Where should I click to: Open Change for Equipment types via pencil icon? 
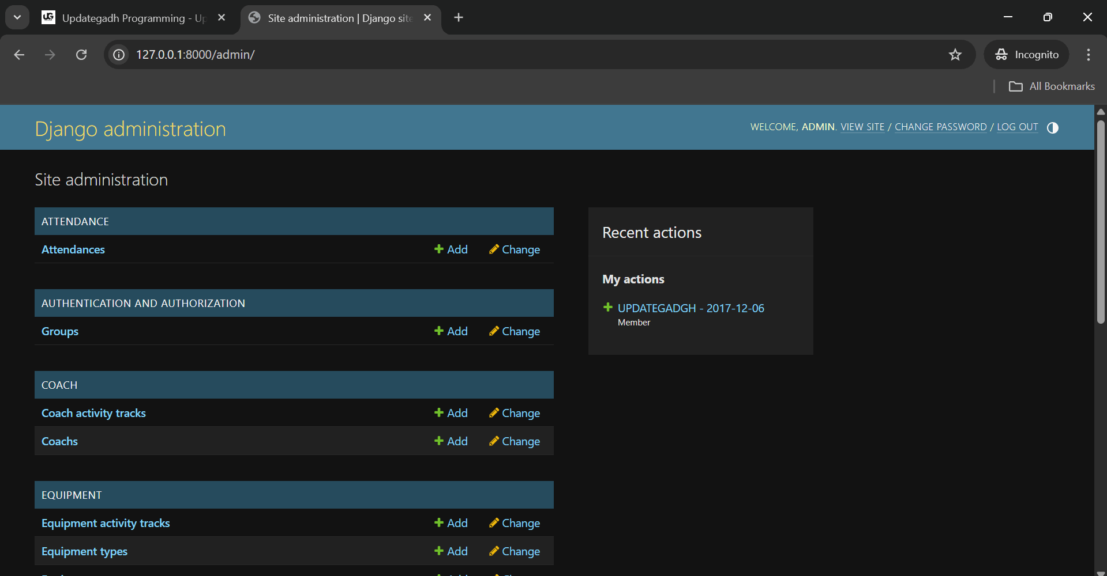494,551
